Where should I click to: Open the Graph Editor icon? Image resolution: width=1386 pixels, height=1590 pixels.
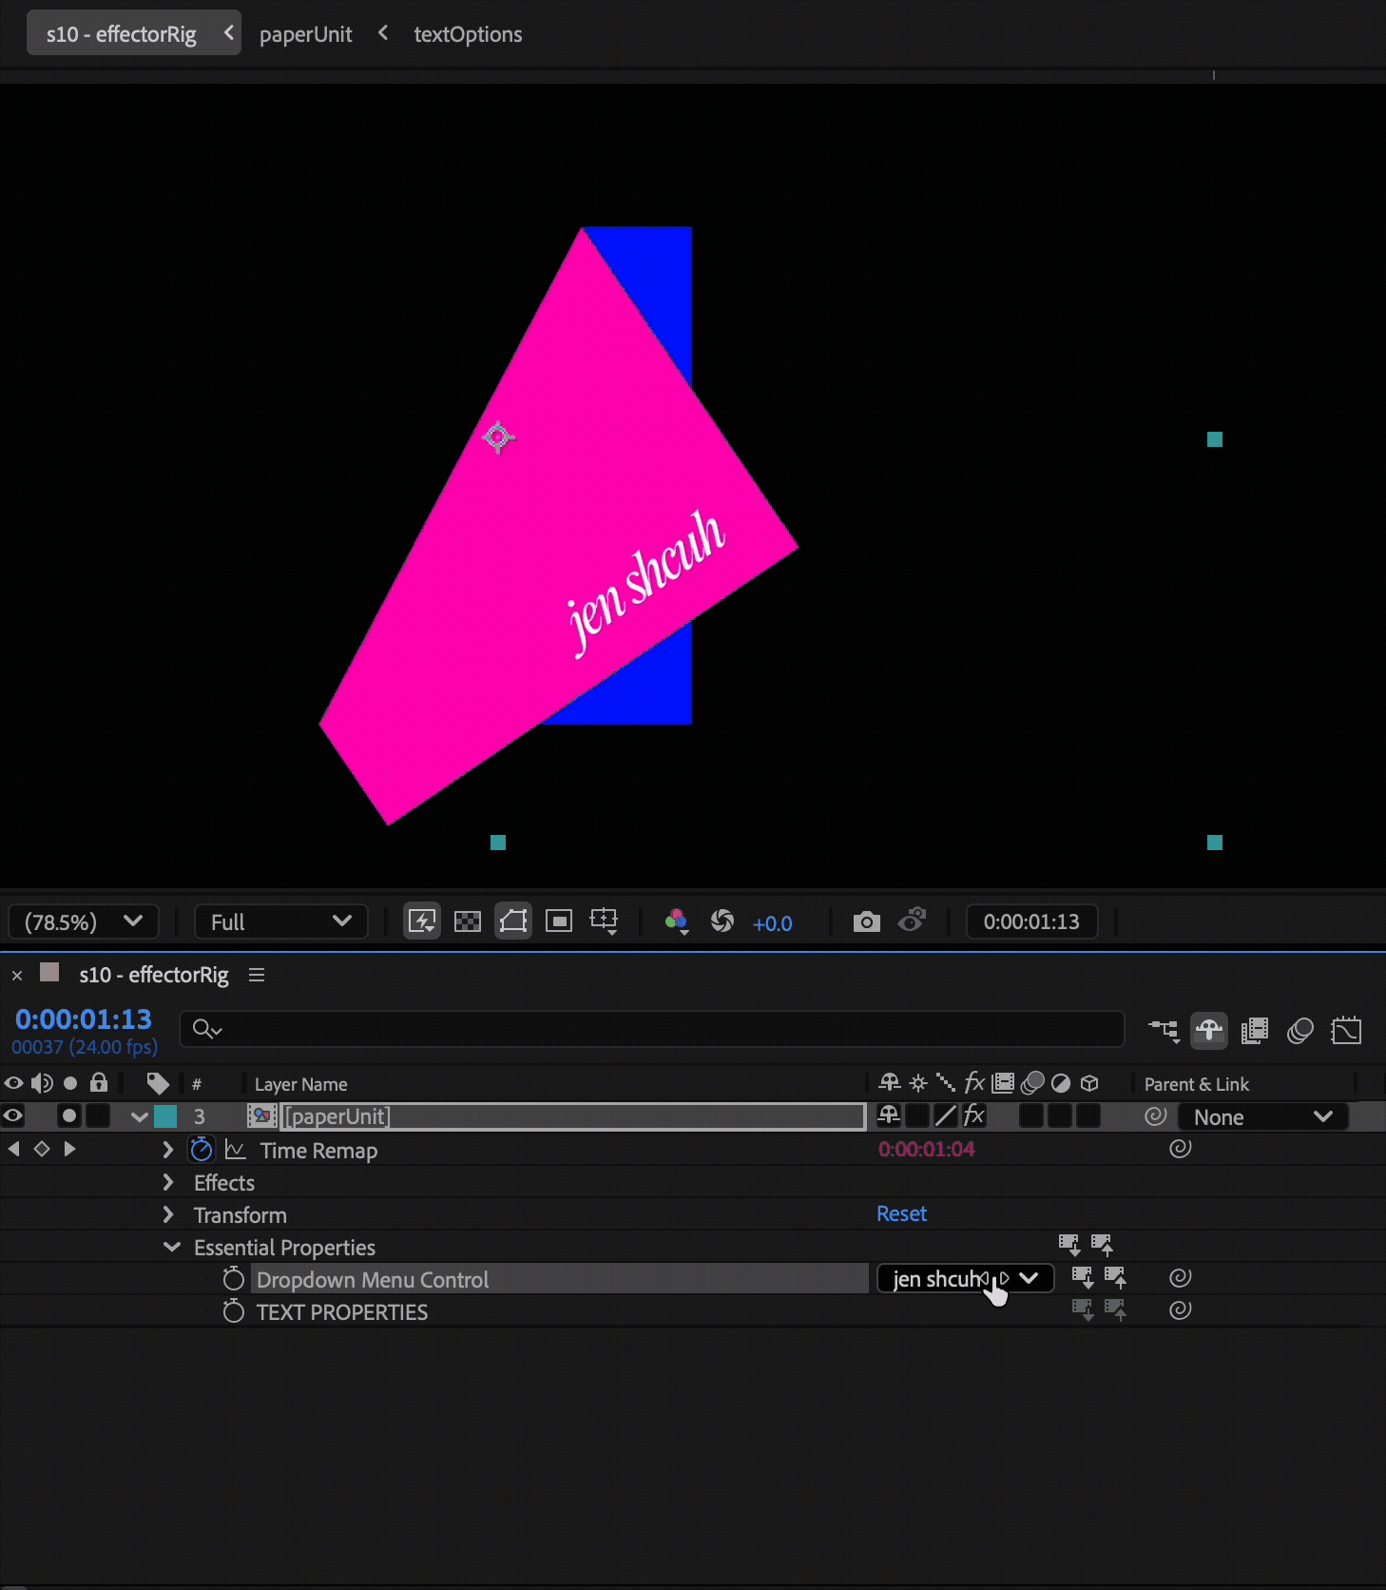(1346, 1030)
